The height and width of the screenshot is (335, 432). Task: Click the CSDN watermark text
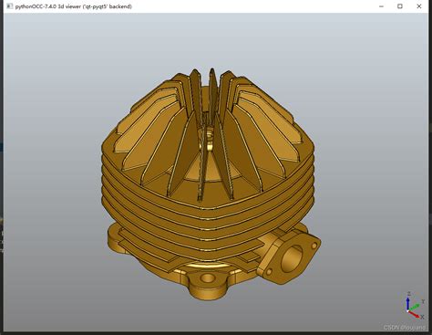click(404, 328)
